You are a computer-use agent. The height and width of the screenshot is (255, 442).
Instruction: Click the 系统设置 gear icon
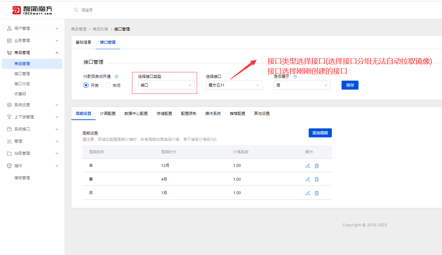pos(9,105)
